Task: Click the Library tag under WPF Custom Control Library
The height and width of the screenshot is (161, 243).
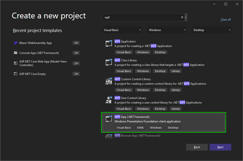Action: [x=176, y=90]
